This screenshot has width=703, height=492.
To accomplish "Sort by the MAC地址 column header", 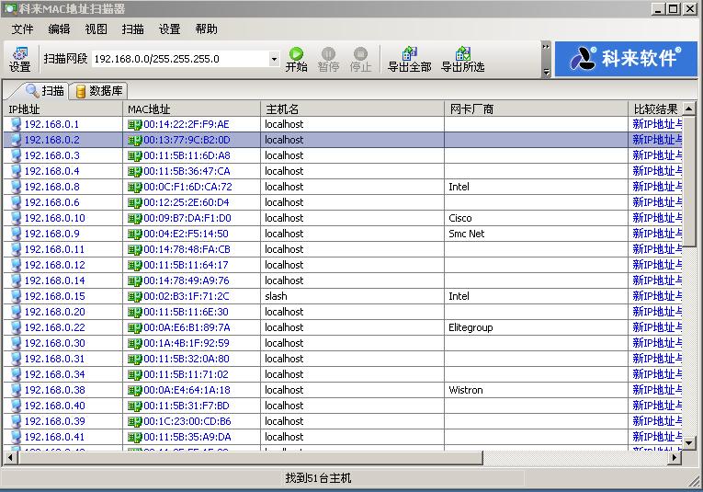I will (191, 109).
